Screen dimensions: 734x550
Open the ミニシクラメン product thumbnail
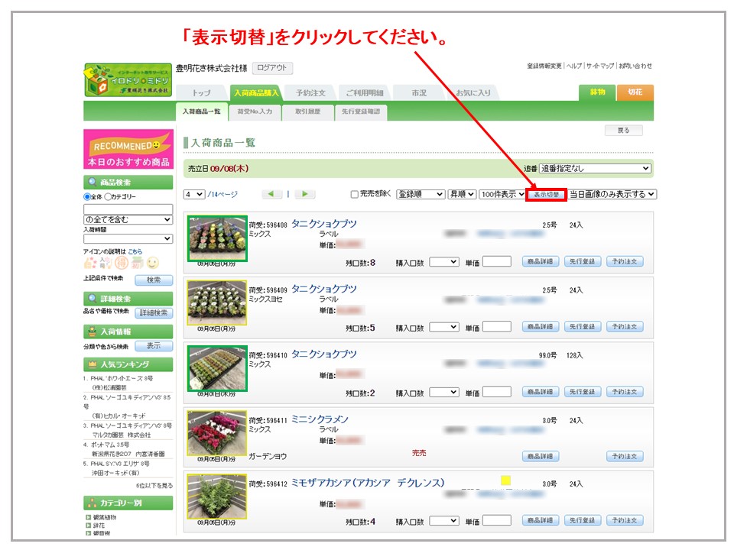coord(217,433)
